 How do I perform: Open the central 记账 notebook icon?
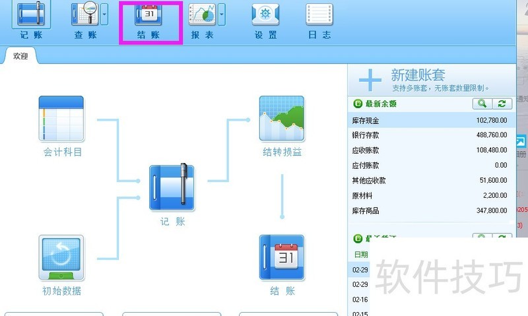point(172,187)
